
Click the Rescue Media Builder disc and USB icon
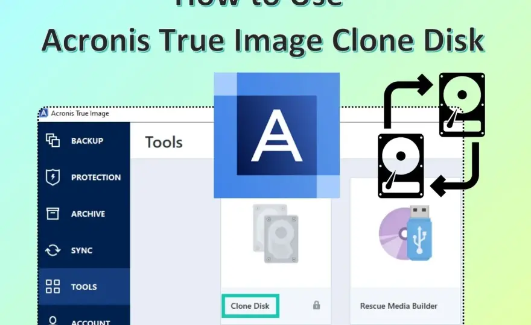click(405, 233)
